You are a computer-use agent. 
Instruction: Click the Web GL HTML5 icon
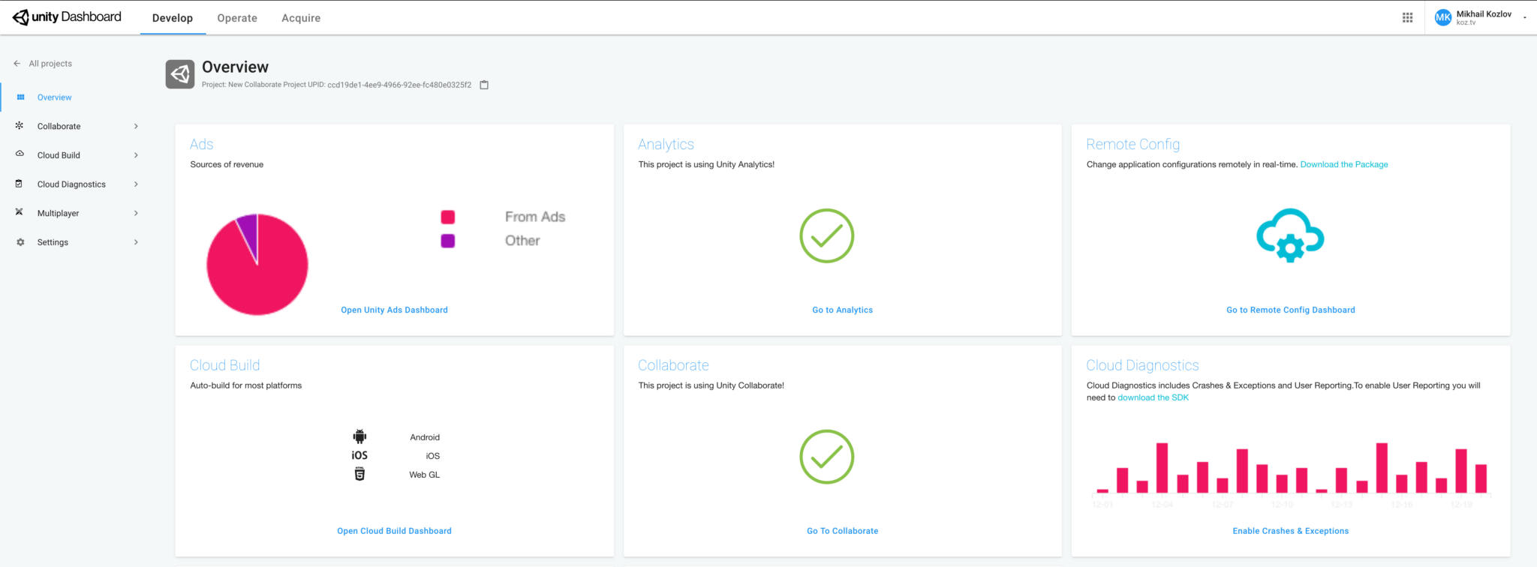[x=359, y=474]
